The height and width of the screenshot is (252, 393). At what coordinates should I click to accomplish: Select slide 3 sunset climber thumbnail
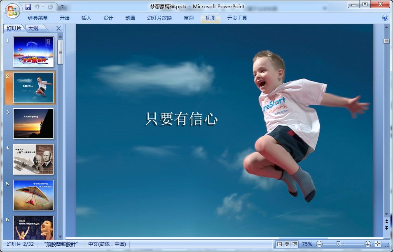pyautogui.click(x=33, y=124)
